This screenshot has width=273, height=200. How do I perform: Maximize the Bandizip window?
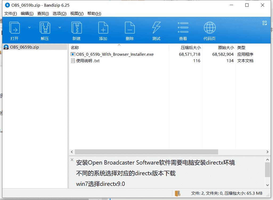point(247,5)
